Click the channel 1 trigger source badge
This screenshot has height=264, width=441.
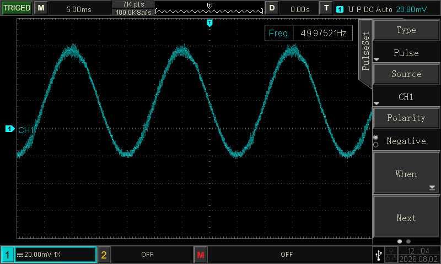click(340, 9)
